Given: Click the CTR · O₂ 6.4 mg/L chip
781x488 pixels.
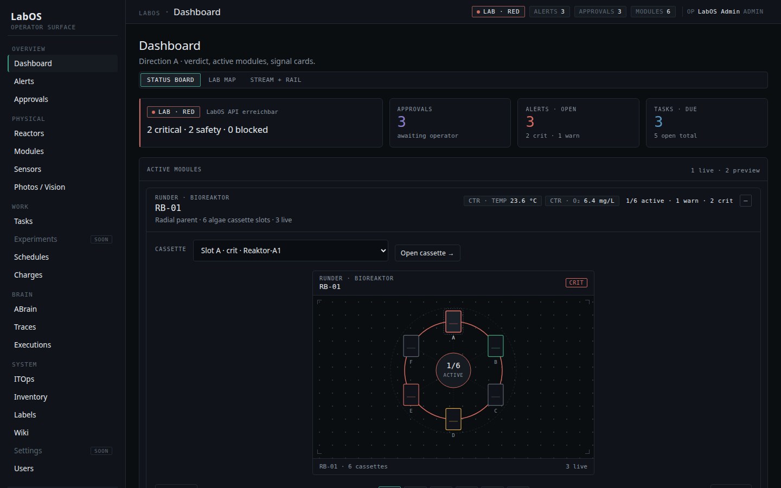Looking at the screenshot, I should 582,201.
